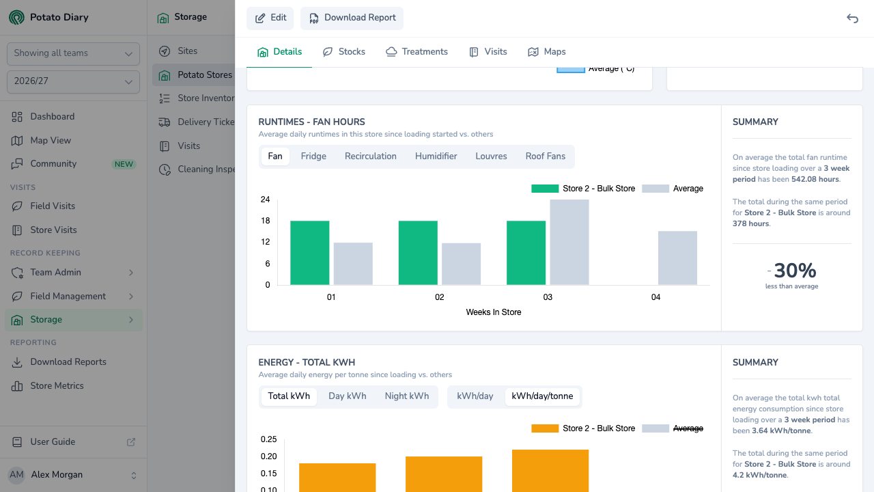Click the Potato Diary logo icon
The image size is (874, 492).
click(16, 17)
